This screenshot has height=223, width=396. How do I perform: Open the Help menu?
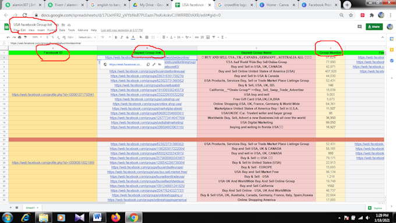(94, 30)
